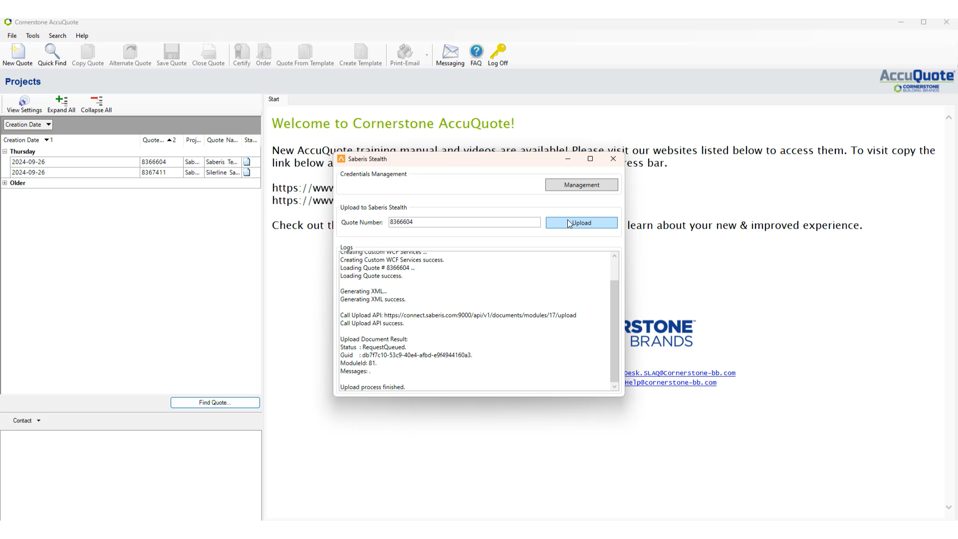This screenshot has width=958, height=539.
Task: Click the Log Off key icon
Action: pos(497,54)
